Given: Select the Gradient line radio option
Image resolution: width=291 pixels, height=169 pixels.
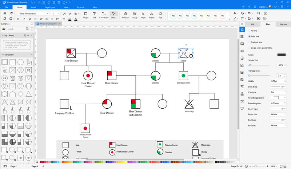Looking at the screenshot, I should click(x=255, y=42).
